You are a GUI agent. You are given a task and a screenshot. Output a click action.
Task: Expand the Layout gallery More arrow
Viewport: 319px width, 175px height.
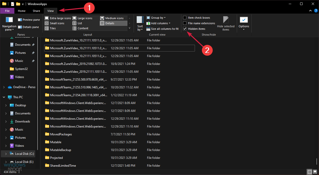130,28
